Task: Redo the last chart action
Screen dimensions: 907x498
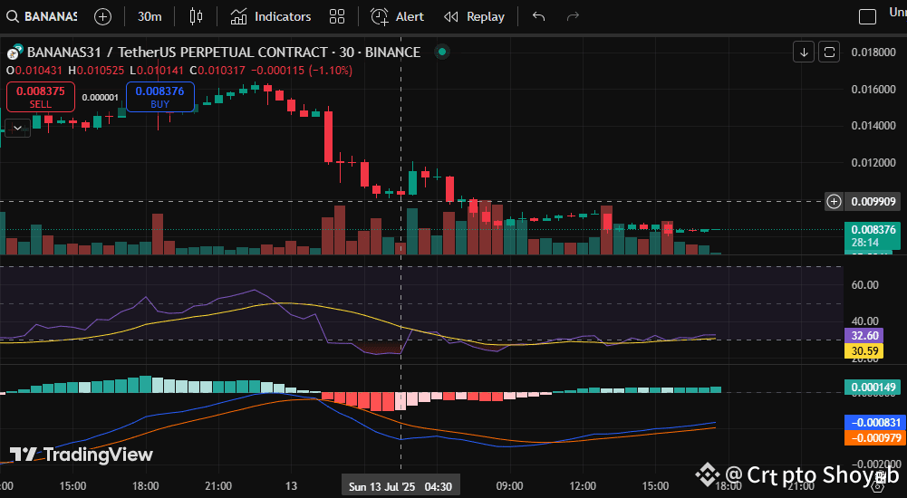Action: [572, 16]
